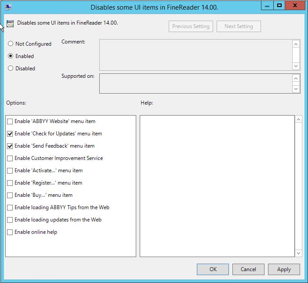Enable loading ABBYY Tips from the Web
This screenshot has height=283, width=308.
pos(10,207)
